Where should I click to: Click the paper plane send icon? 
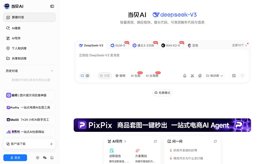pyautogui.click(x=242, y=76)
